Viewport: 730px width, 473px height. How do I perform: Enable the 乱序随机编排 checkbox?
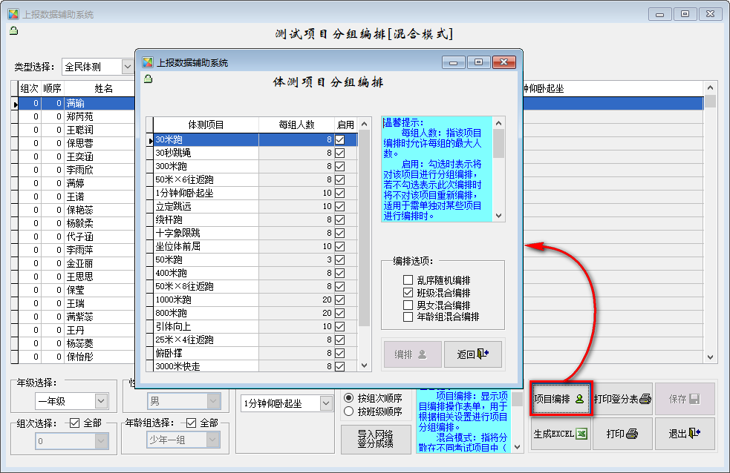click(408, 280)
